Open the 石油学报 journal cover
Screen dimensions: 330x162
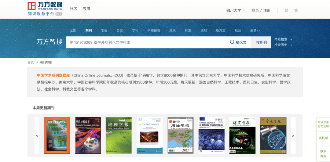click(180, 135)
